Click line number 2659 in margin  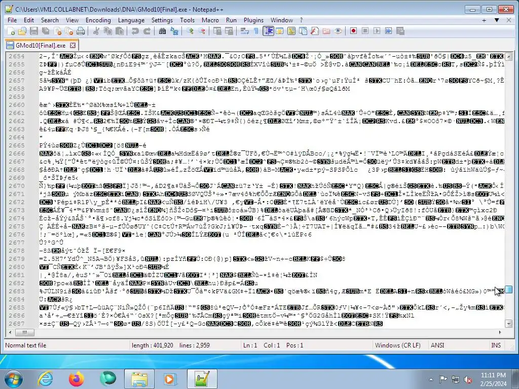(17, 97)
